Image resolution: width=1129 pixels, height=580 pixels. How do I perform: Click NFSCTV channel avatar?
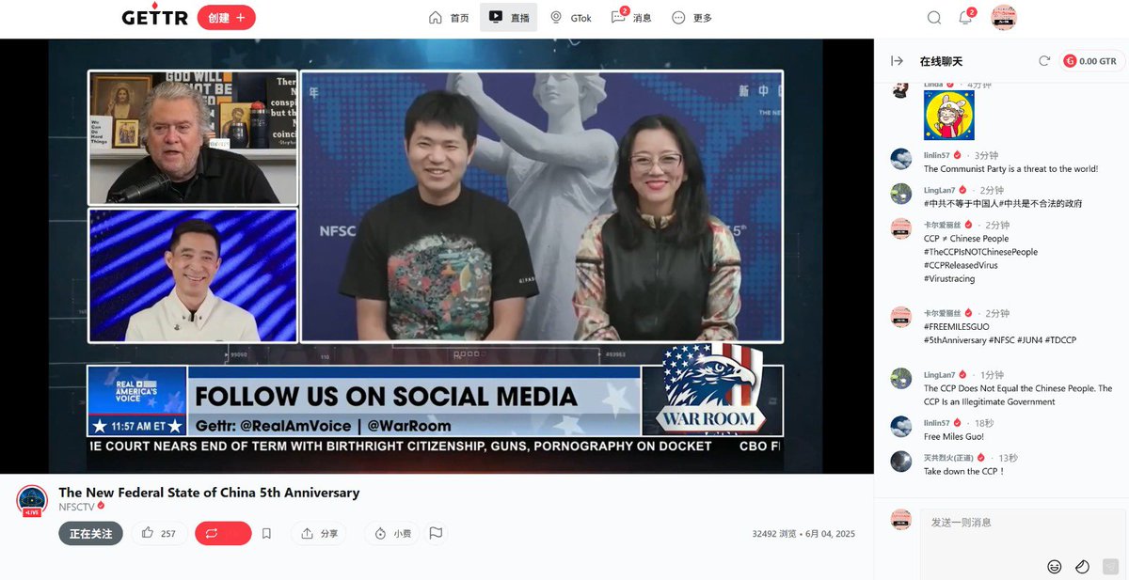(33, 500)
